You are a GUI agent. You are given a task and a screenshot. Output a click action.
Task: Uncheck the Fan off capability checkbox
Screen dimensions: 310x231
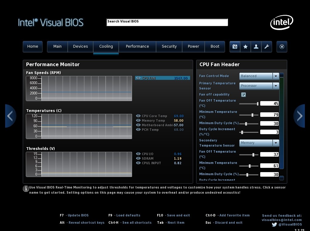coord(244,95)
